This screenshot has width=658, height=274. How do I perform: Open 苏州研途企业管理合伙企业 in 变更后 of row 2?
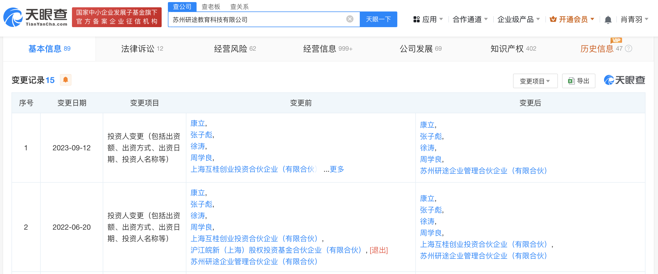tap(483, 256)
